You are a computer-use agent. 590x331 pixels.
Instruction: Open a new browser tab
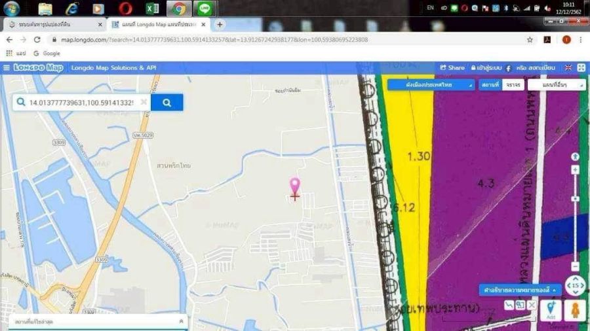pos(220,25)
